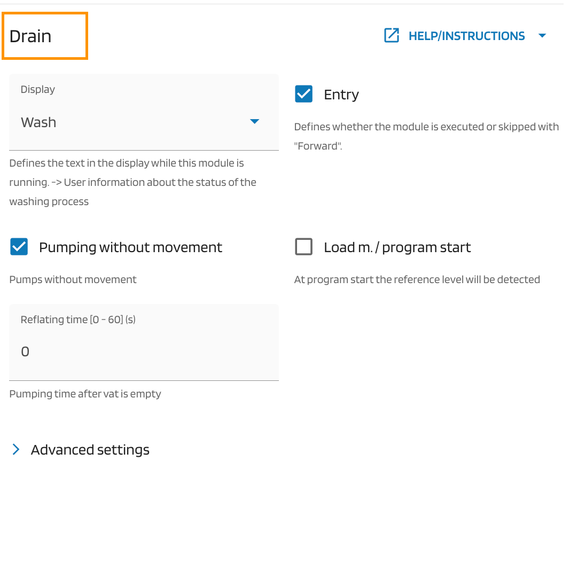Click the reference level detection description text
The height and width of the screenshot is (578, 585).
[417, 279]
